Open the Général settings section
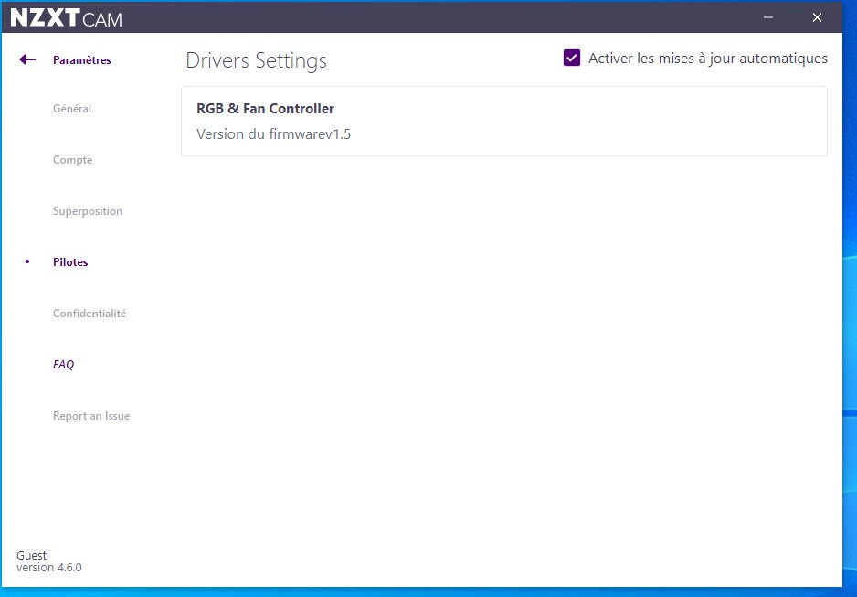857x597 pixels. pos(72,109)
